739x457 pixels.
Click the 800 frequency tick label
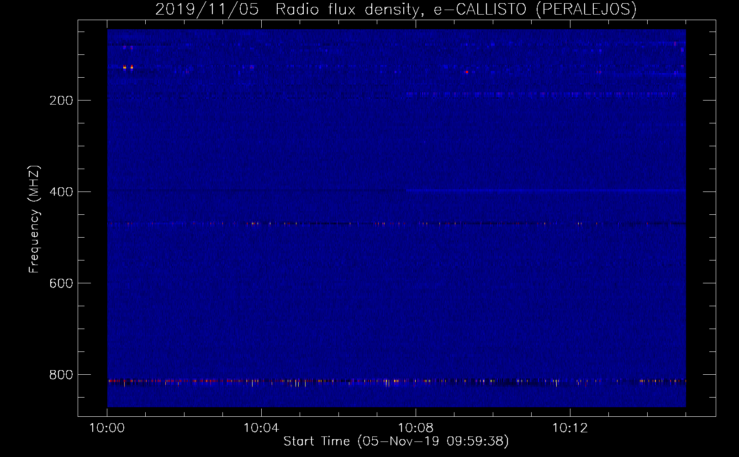click(61, 375)
